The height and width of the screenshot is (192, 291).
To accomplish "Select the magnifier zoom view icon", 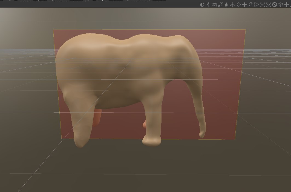I will pos(250,4).
